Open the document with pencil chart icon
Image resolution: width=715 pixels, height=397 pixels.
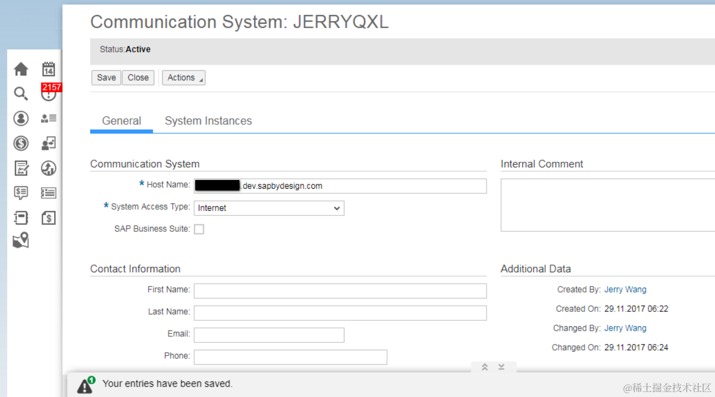21,168
